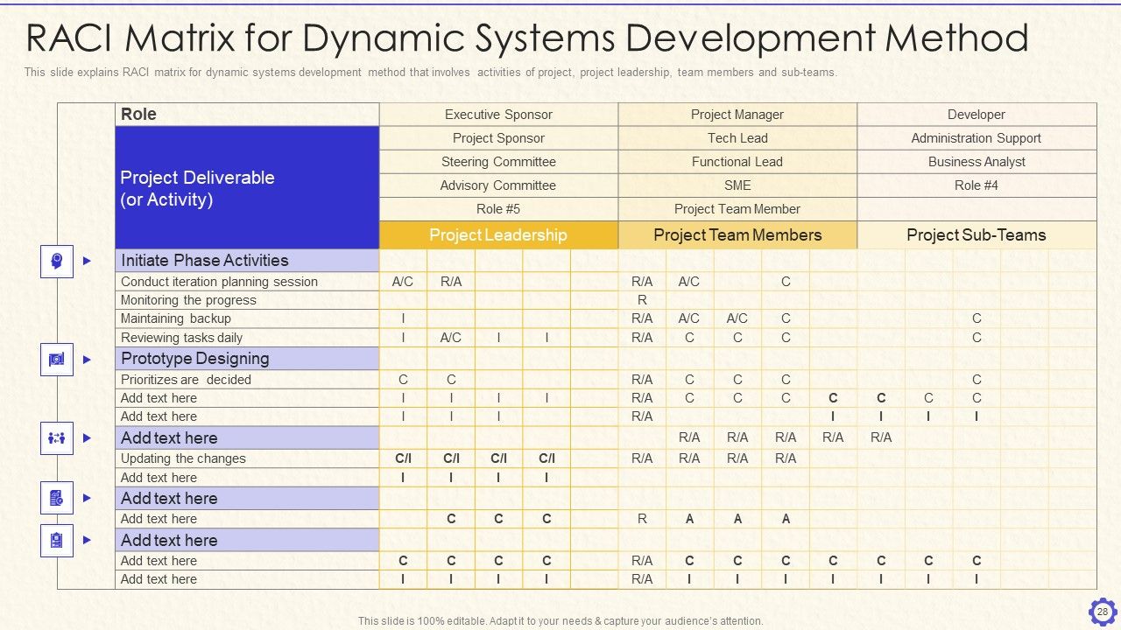
Task: Click the 'R' cell in Monitoring the progress row
Action: 642,300
